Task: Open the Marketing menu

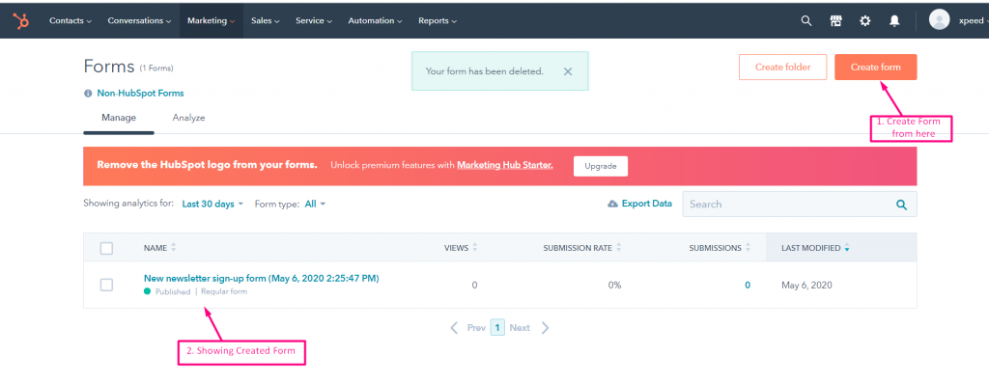Action: coord(211,21)
